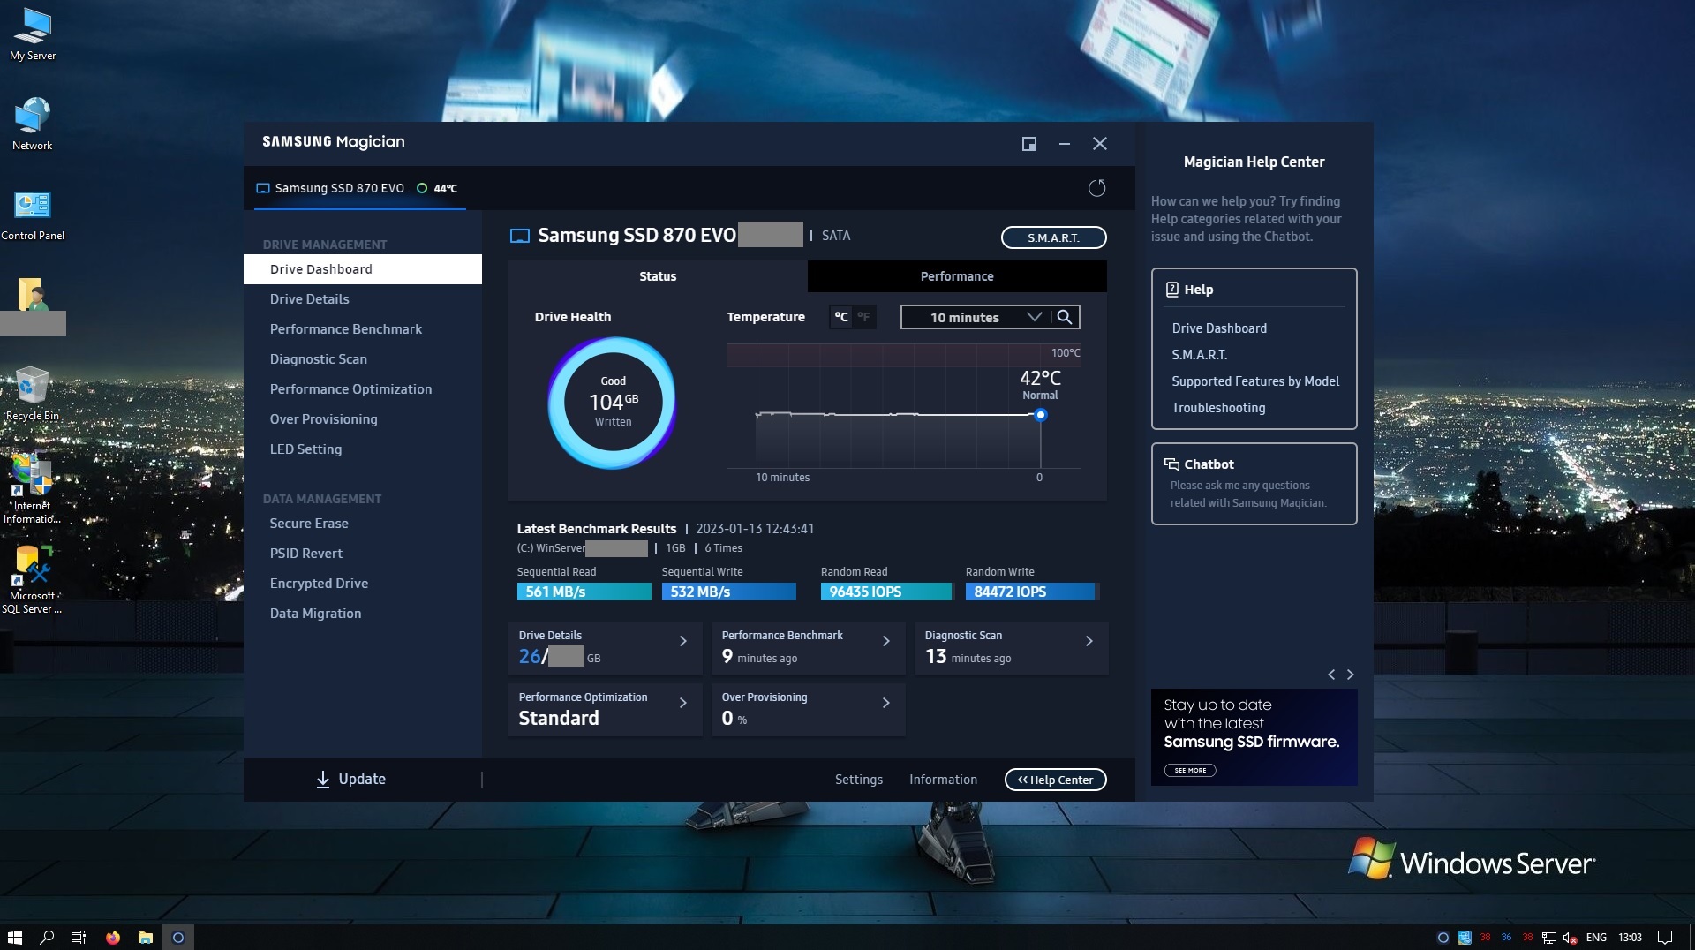Open Encrypted Drive in sidebar
The image size is (1695, 950).
pos(363,584)
